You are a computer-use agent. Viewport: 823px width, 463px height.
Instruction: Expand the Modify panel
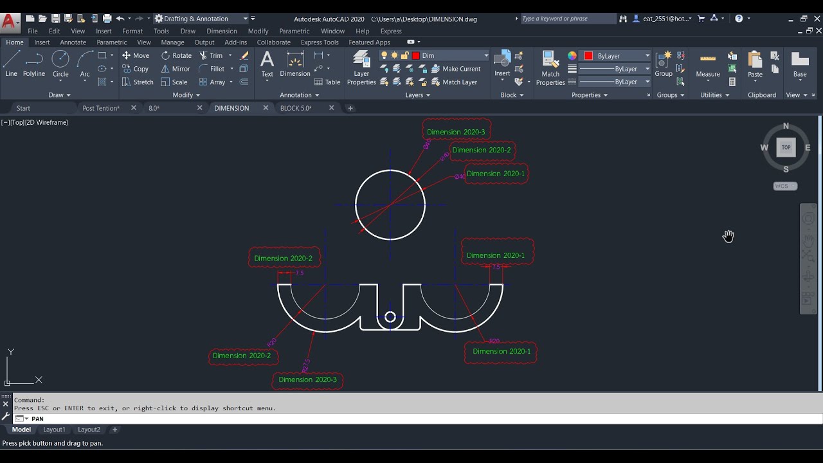coord(186,95)
